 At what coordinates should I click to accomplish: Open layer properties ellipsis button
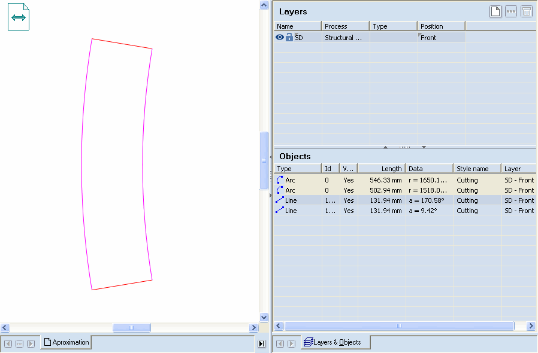[x=511, y=11]
